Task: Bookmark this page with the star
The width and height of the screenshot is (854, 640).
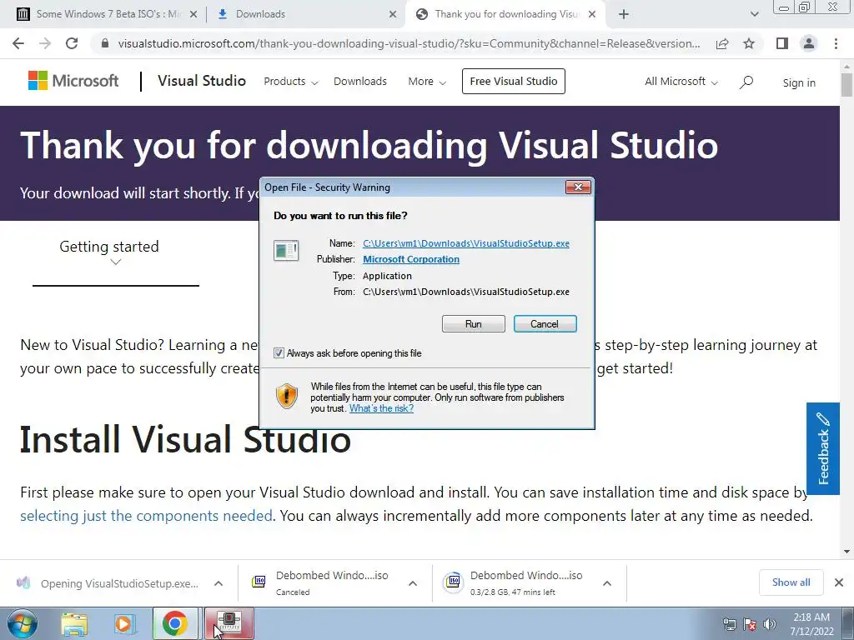Action: 749,43
